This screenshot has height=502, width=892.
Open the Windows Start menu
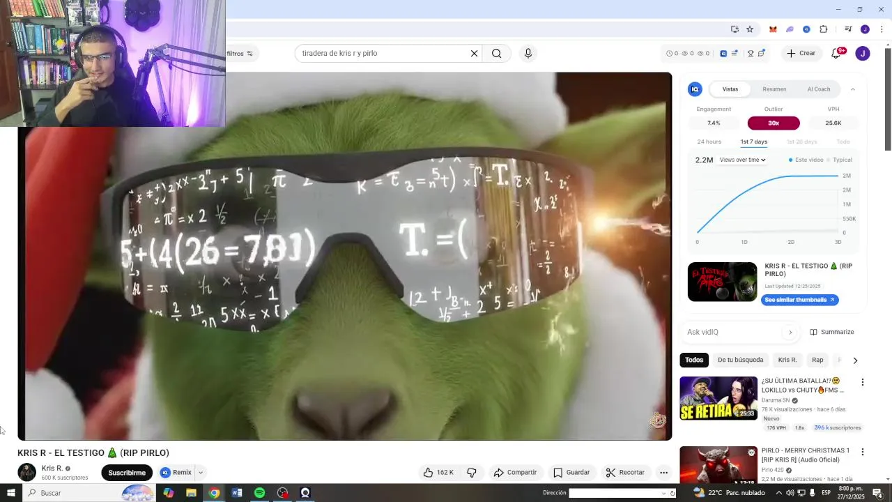11,493
